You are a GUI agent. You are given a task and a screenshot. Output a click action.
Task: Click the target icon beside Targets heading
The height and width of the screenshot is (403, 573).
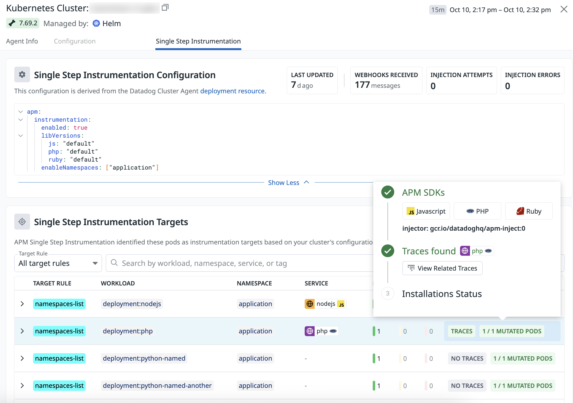pyautogui.click(x=22, y=222)
